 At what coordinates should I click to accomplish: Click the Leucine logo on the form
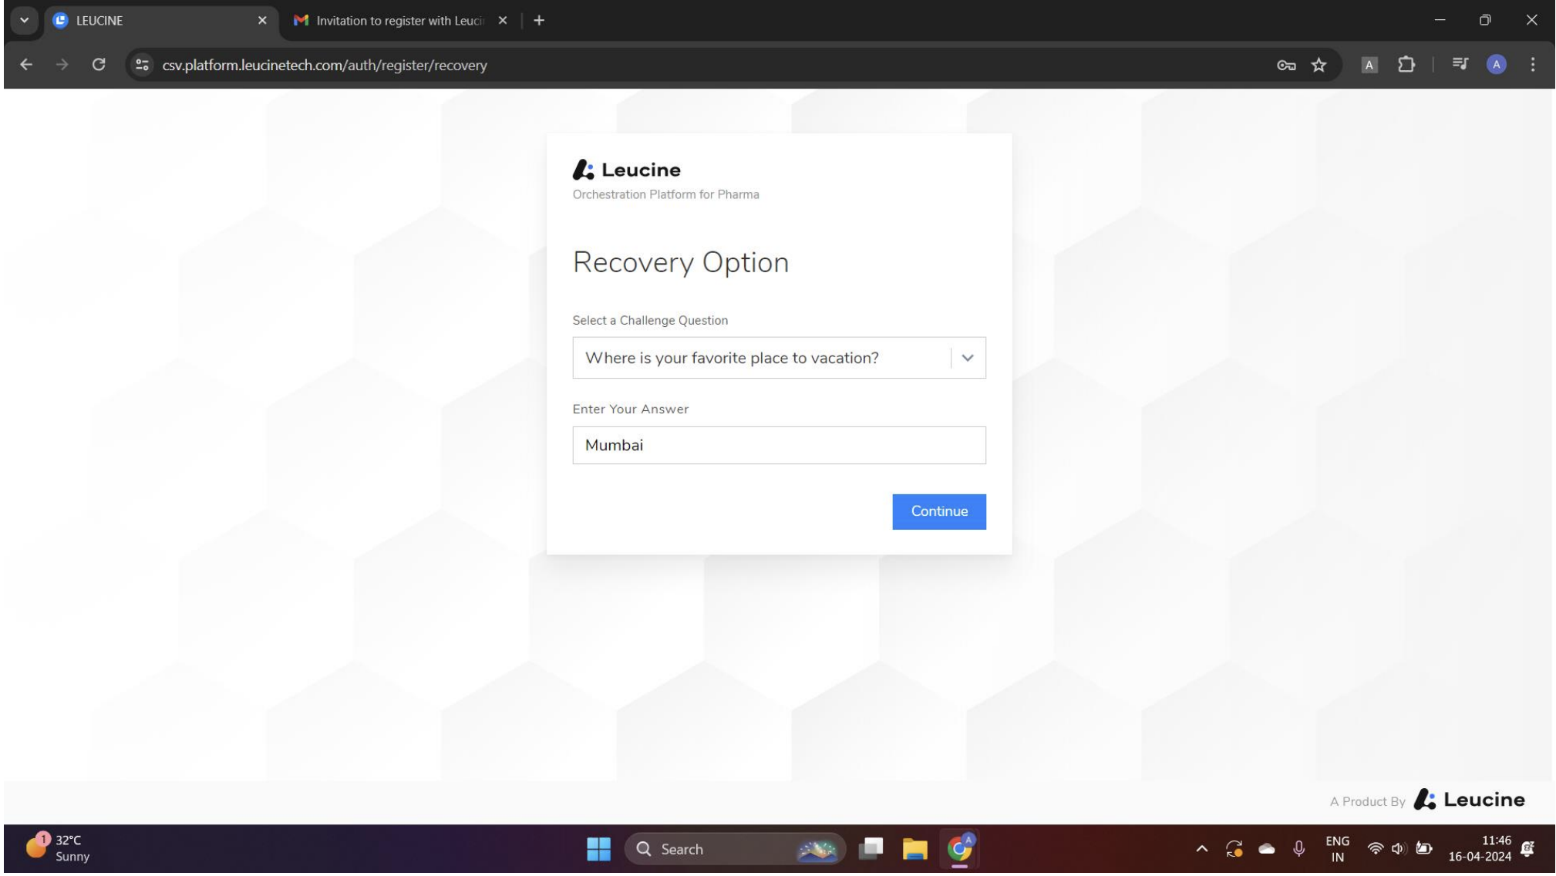[626, 169]
